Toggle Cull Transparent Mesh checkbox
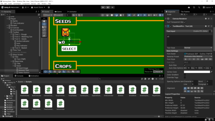The height and width of the screenshot is (121, 215). tap(185, 22)
